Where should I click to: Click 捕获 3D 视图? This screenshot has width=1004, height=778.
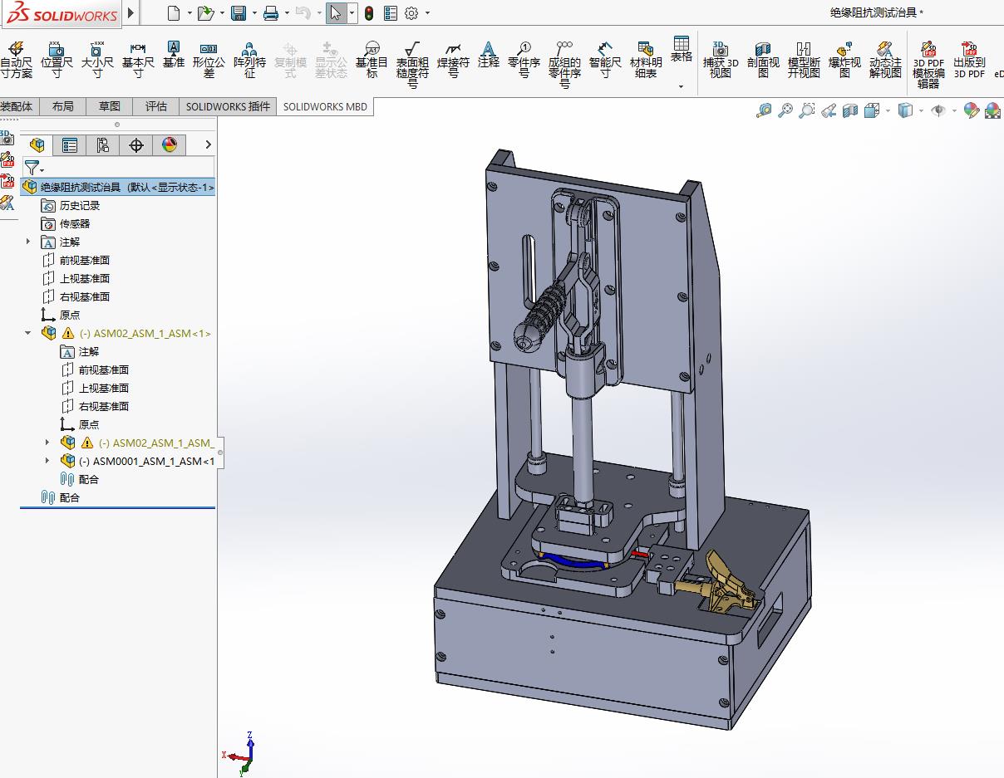[721, 60]
